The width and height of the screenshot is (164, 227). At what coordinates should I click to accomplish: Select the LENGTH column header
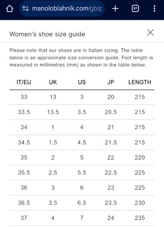(139, 82)
